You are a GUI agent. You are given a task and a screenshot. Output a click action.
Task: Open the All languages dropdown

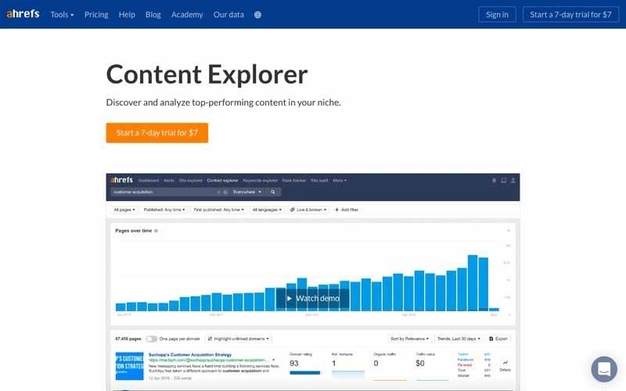(267, 210)
